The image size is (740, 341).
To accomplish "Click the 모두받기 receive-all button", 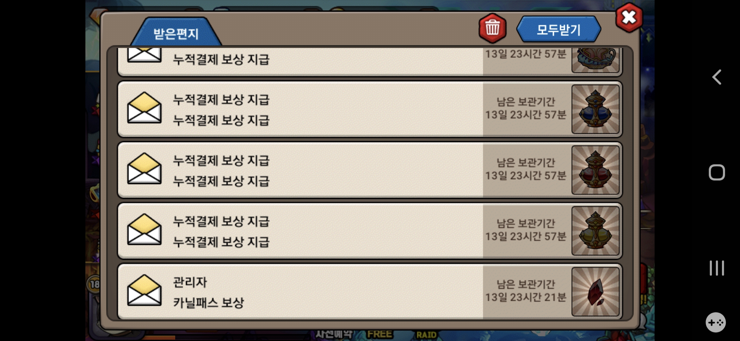I will (x=558, y=29).
